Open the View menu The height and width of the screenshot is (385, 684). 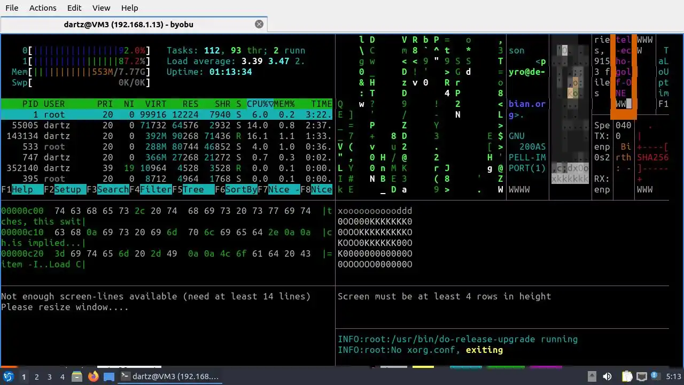point(101,8)
